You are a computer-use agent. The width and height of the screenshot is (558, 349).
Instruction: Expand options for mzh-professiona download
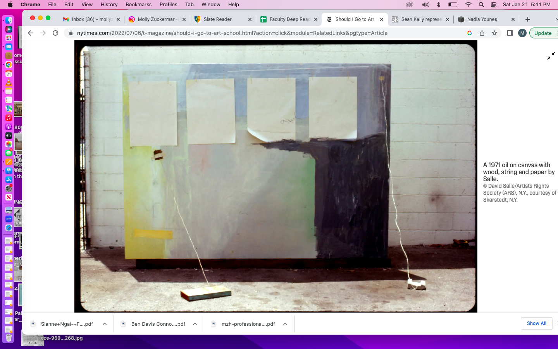click(285, 324)
